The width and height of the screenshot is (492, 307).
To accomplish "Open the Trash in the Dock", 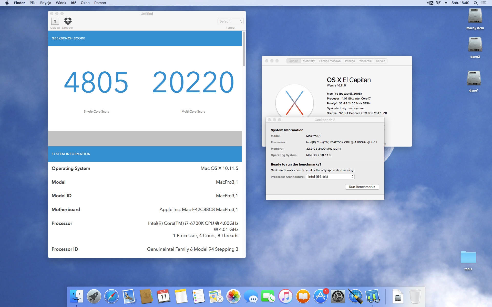I will pyautogui.click(x=415, y=297).
